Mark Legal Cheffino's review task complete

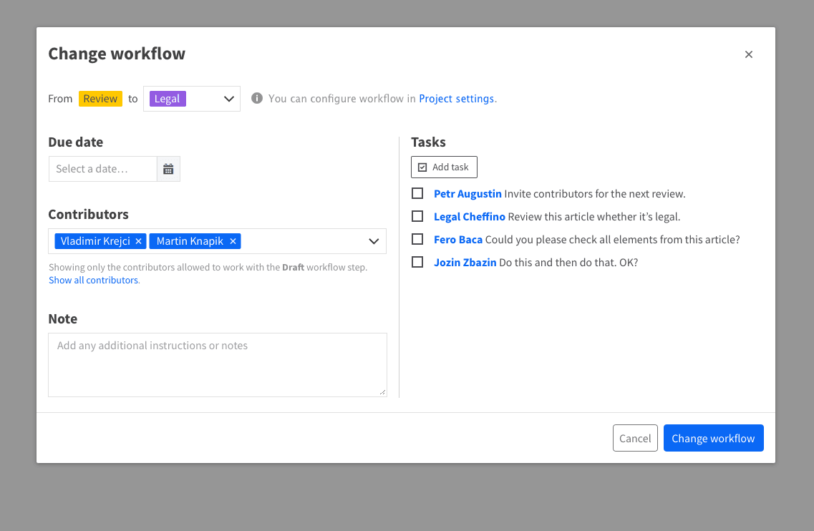click(417, 216)
